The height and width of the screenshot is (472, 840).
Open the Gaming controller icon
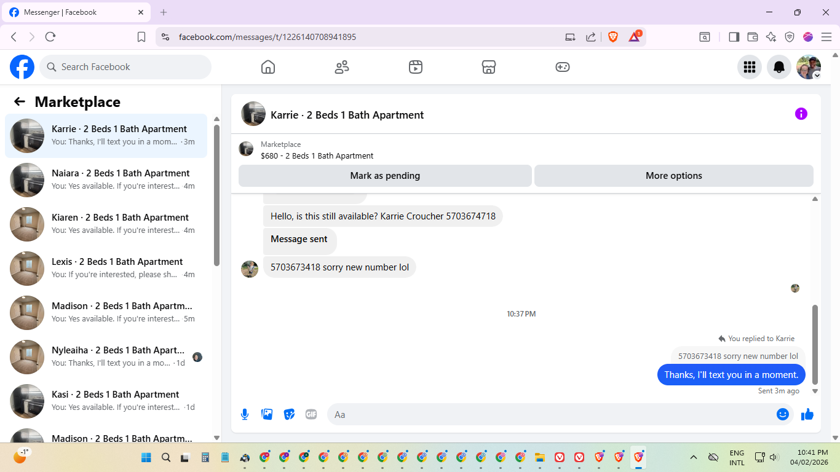pos(563,67)
